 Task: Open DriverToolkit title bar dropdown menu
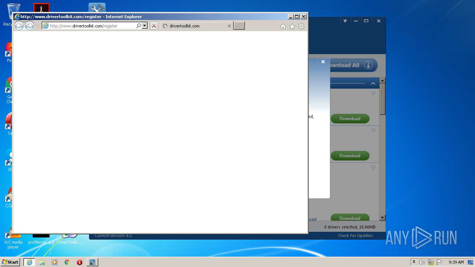click(345, 21)
